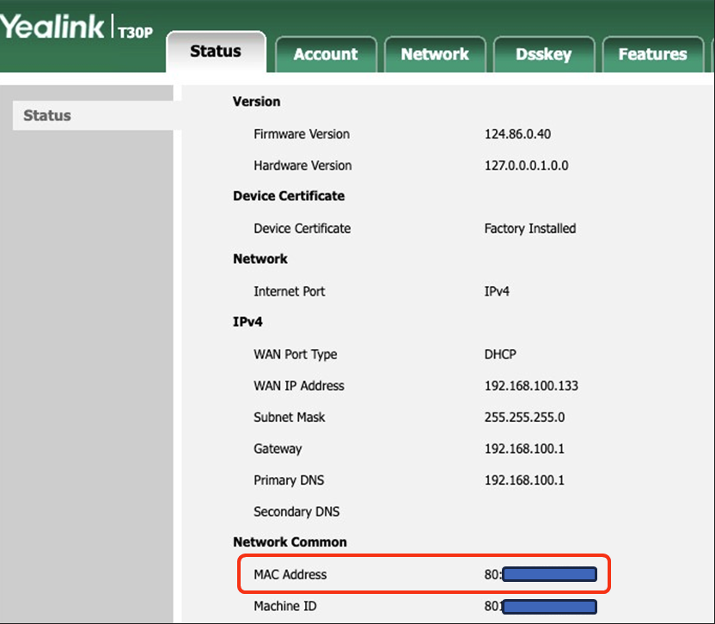Click the Factory Installed certificate text
The width and height of the screenshot is (715, 624).
click(530, 229)
